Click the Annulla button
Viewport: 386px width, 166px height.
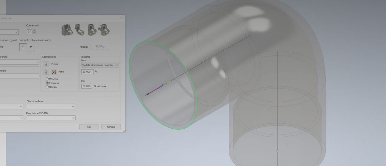[x=111, y=127]
